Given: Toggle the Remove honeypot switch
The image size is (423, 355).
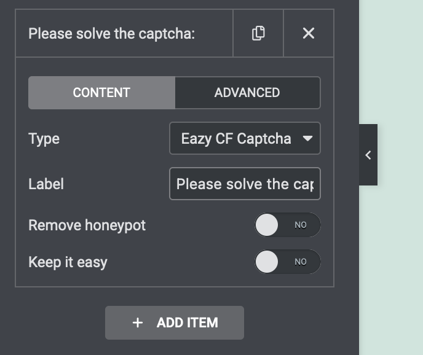Looking at the screenshot, I should coord(287,225).
